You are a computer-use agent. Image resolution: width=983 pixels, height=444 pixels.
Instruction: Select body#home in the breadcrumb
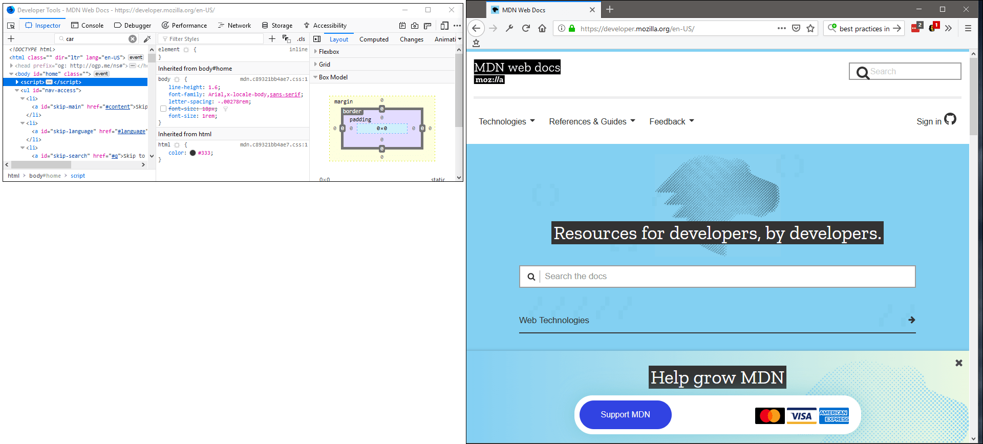45,176
